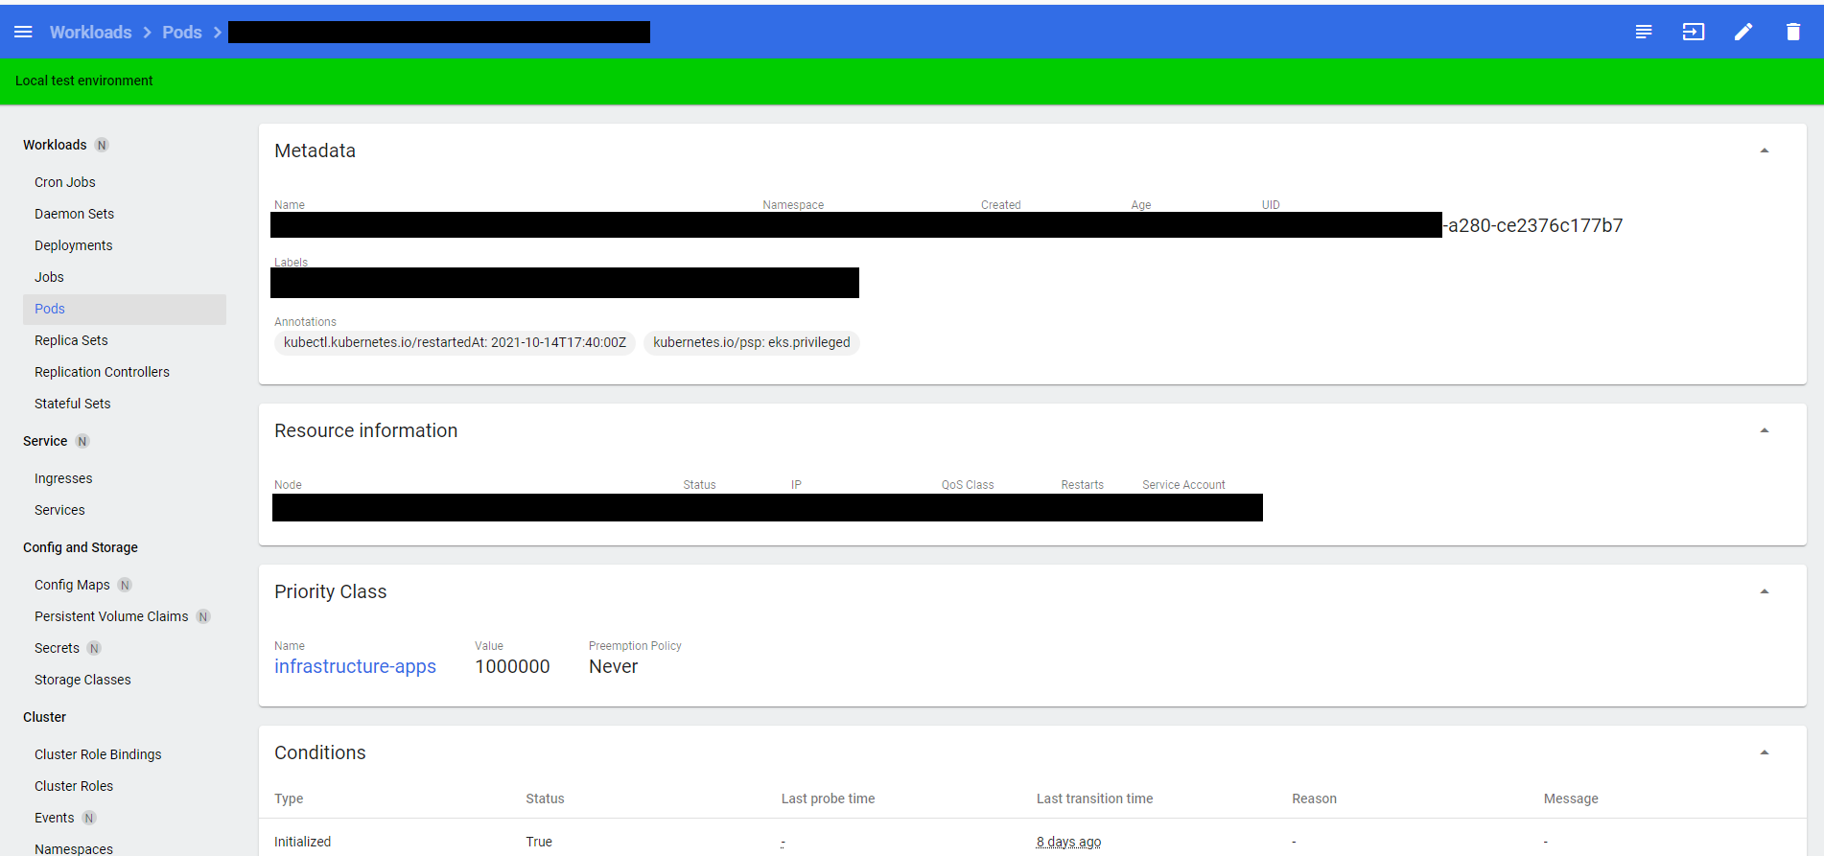Viewport: 1824px width, 856px height.
Task: Click the Local test environment banner text
Action: tap(83, 81)
